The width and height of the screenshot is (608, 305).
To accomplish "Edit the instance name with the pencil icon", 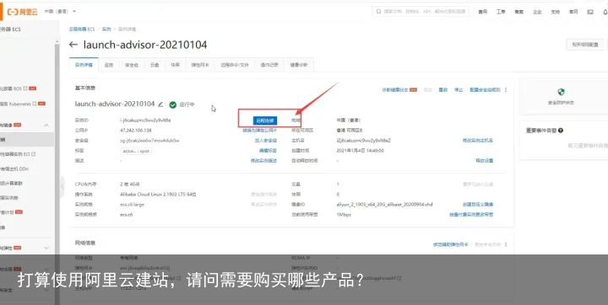I will [x=160, y=104].
